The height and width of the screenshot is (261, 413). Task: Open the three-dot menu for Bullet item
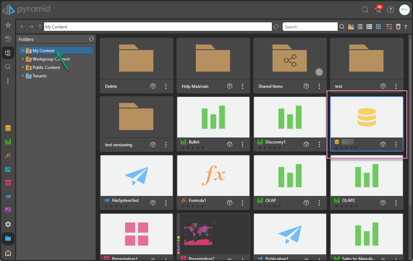[242, 144]
